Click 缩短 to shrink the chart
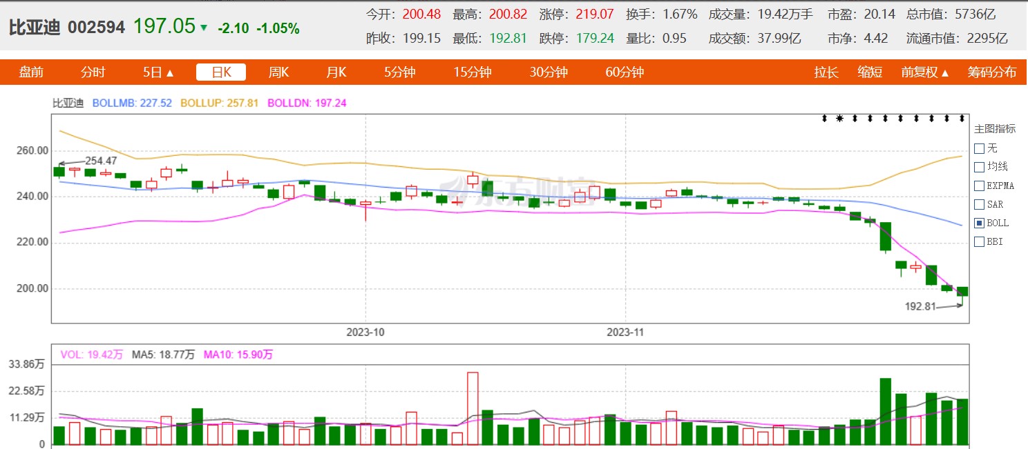This screenshot has height=449, width=1028. point(870,72)
